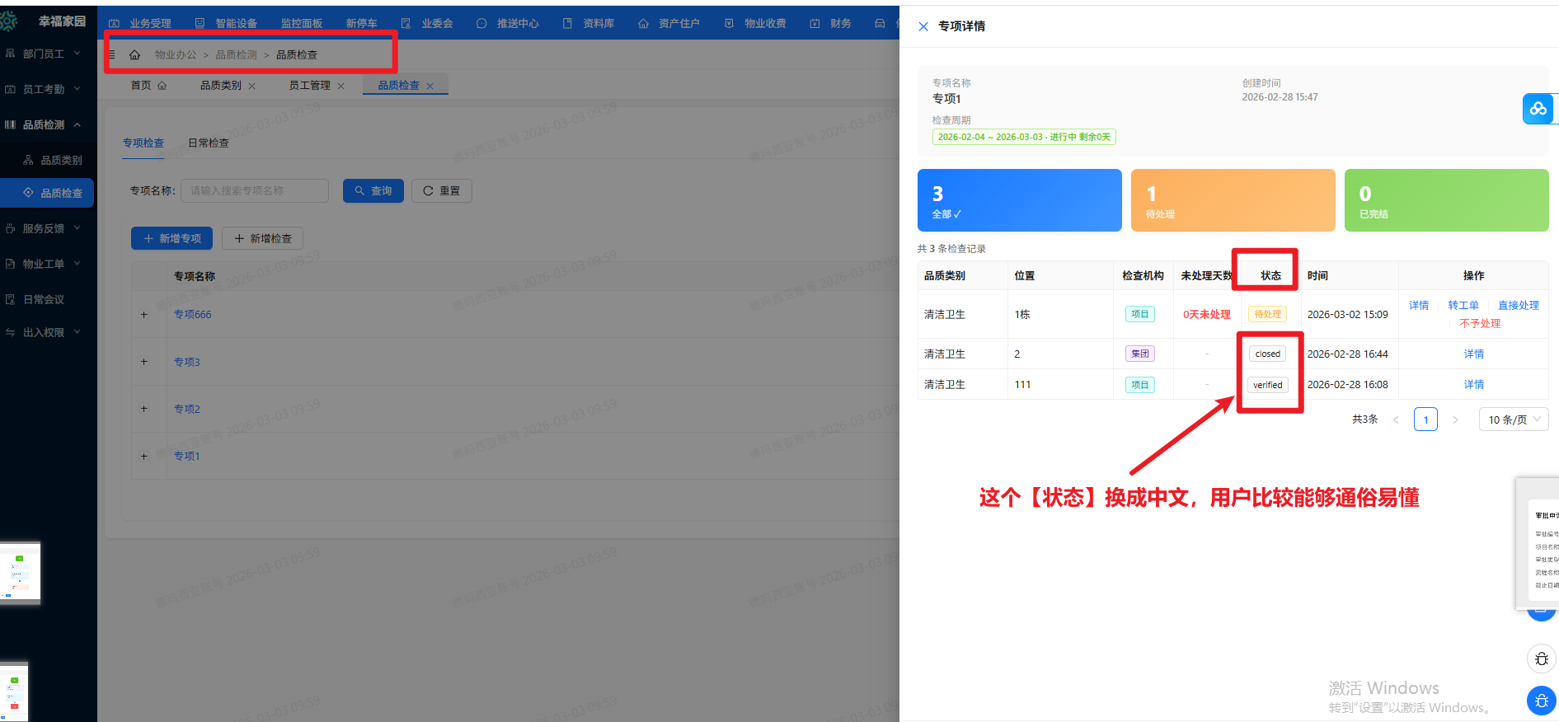Switch to the 日常检查 tab
1559x722 pixels.
click(x=209, y=143)
